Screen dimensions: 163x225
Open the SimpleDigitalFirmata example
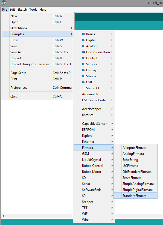pyautogui.click(x=136, y=190)
